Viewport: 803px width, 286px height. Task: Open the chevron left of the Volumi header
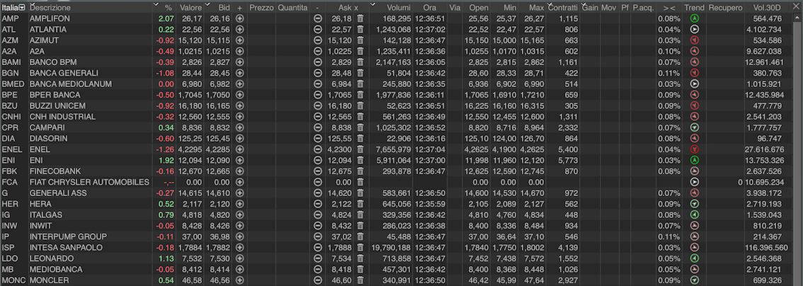pos(372,4)
